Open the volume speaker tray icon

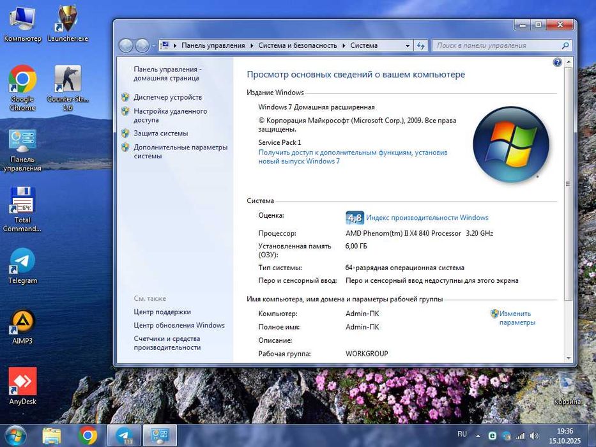[x=534, y=436]
